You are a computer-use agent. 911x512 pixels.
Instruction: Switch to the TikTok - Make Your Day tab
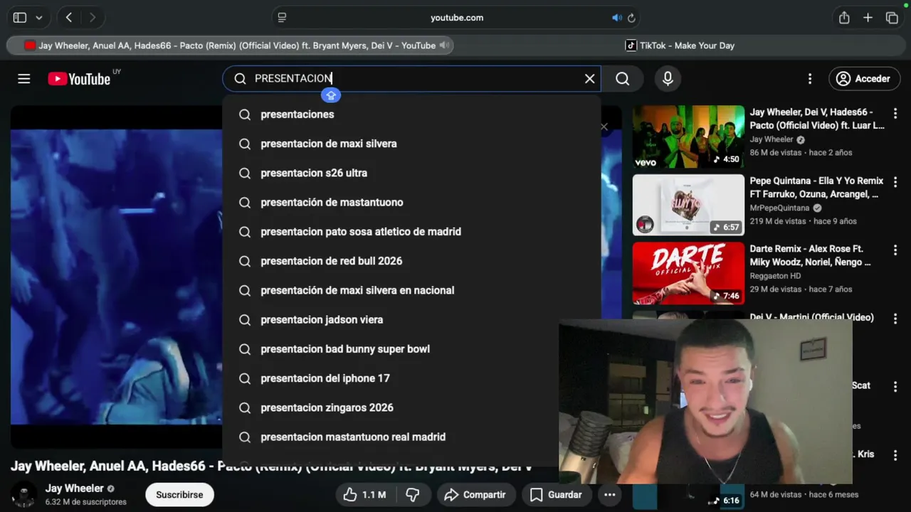(680, 46)
